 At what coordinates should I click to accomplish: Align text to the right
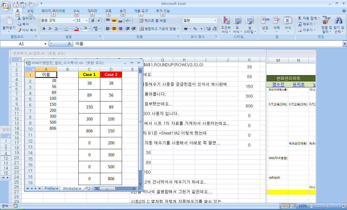120,29
